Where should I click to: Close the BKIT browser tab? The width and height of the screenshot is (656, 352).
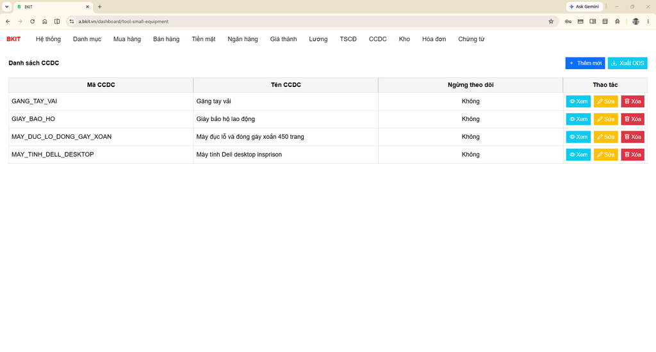87,6
